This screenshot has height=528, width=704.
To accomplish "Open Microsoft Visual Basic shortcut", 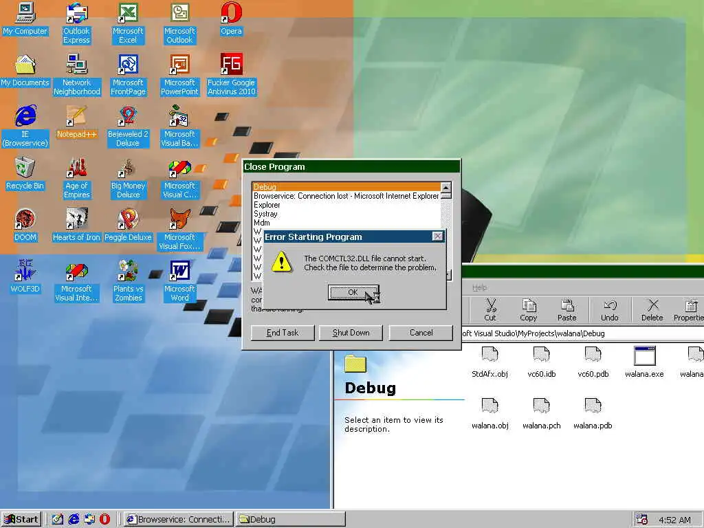I will pyautogui.click(x=179, y=126).
